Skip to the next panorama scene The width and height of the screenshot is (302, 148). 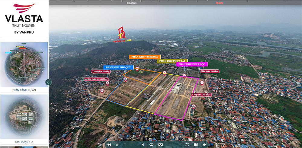(204, 145)
